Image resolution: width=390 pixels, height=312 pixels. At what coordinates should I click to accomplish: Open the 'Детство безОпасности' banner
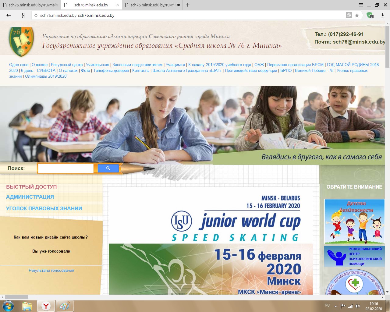354,222
